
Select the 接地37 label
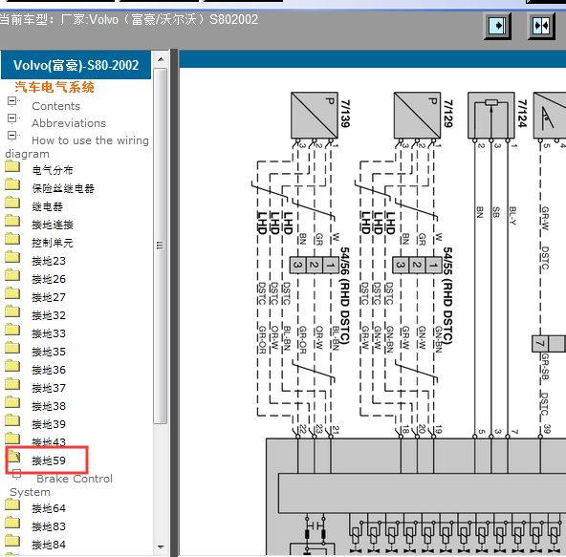[49, 388]
